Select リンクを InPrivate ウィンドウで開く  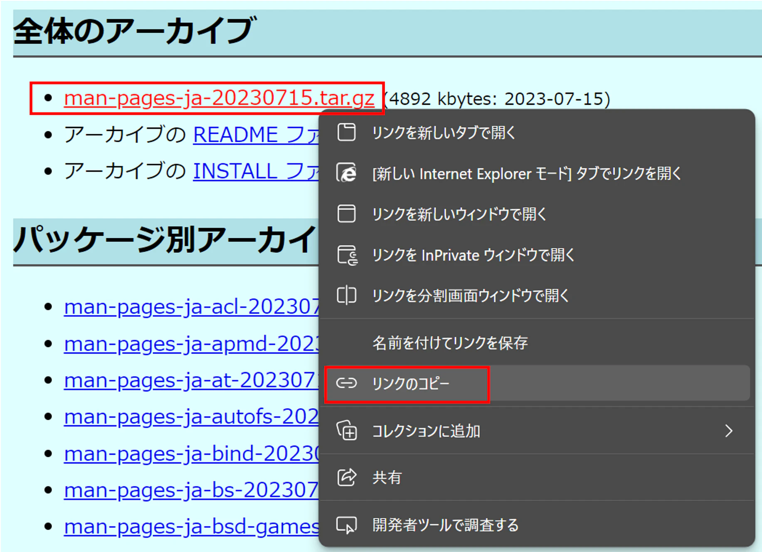pyautogui.click(x=537, y=255)
